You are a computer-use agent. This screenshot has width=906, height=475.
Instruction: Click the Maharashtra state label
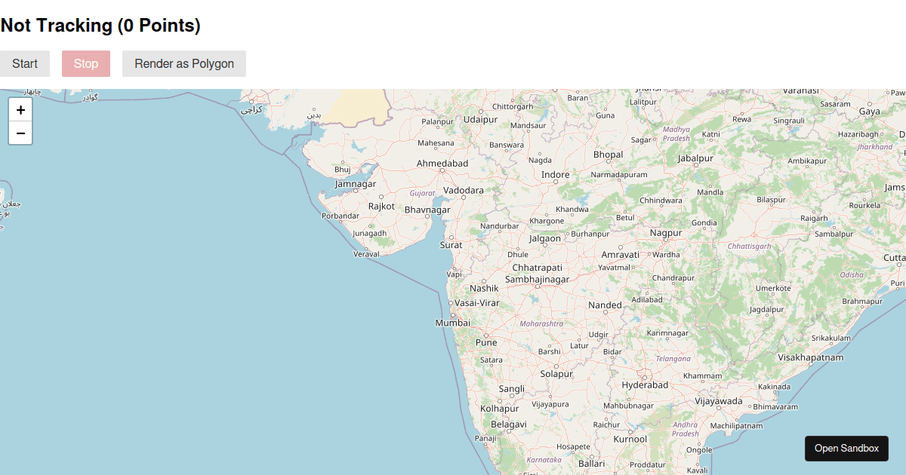[x=541, y=323]
